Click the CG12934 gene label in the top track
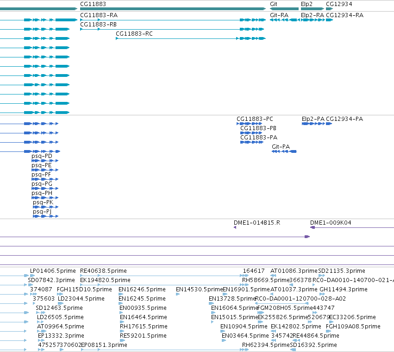Image resolution: width=394 pixels, height=352 pixels. pyautogui.click(x=339, y=4)
